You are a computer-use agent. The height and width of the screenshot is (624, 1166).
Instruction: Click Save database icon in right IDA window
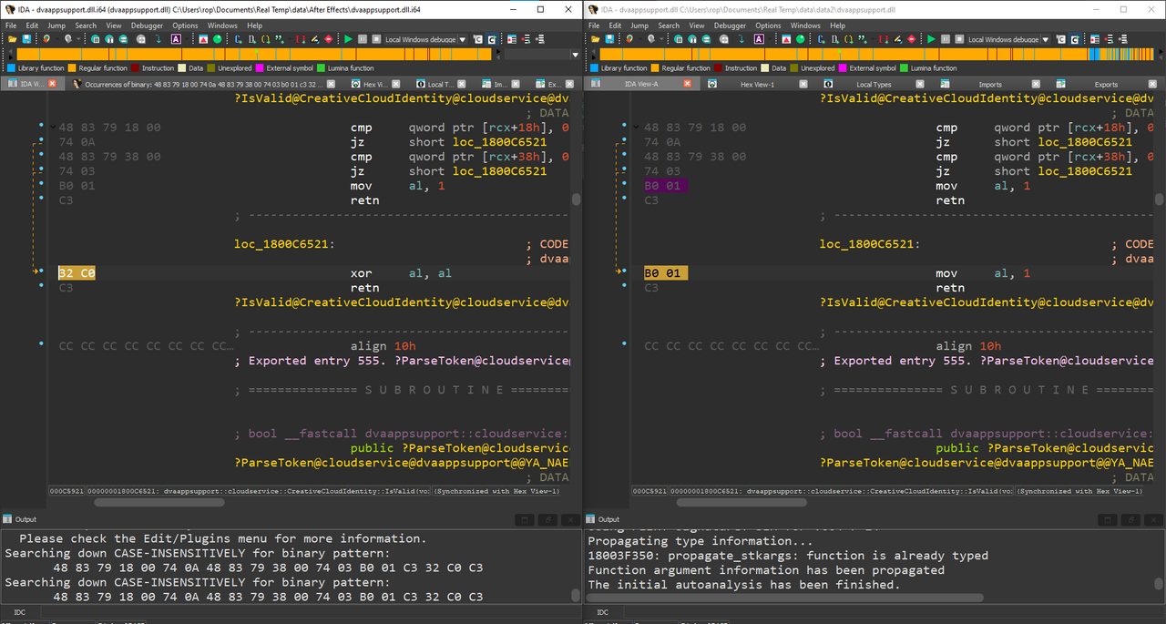609,40
